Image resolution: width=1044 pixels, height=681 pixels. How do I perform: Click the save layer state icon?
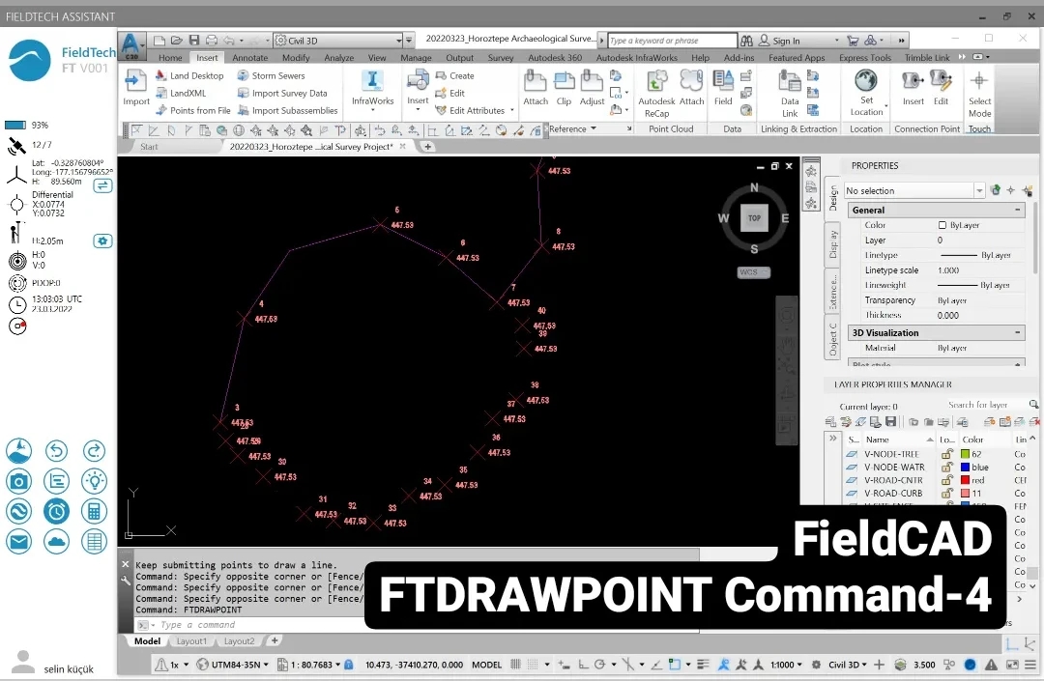891,421
